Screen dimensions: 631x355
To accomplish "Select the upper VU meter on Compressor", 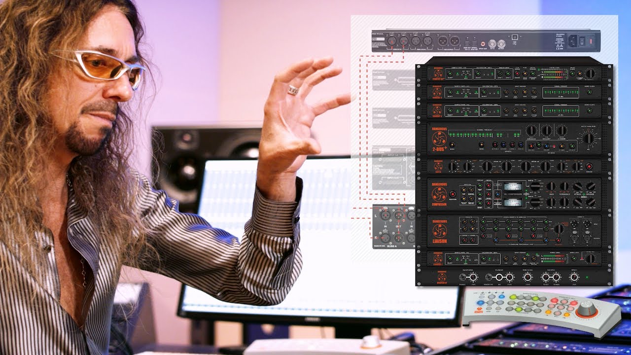I will (x=513, y=186).
